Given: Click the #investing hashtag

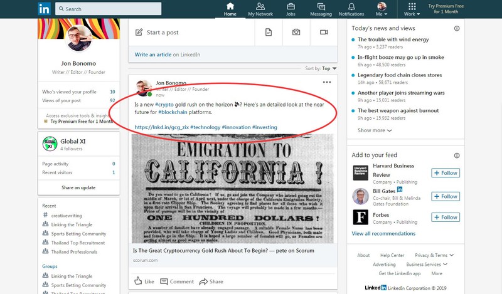Looking at the screenshot, I should click(x=265, y=127).
